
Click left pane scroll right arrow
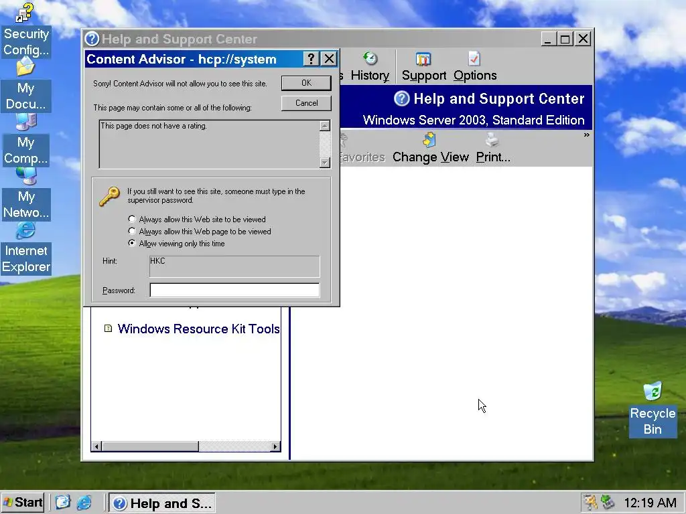pyautogui.click(x=275, y=446)
